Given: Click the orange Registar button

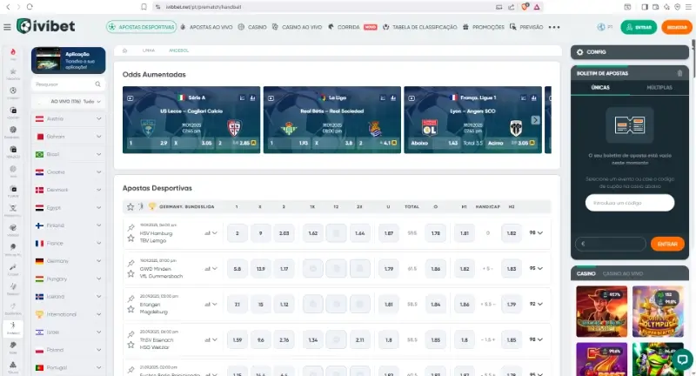Looking at the screenshot, I should (x=677, y=27).
